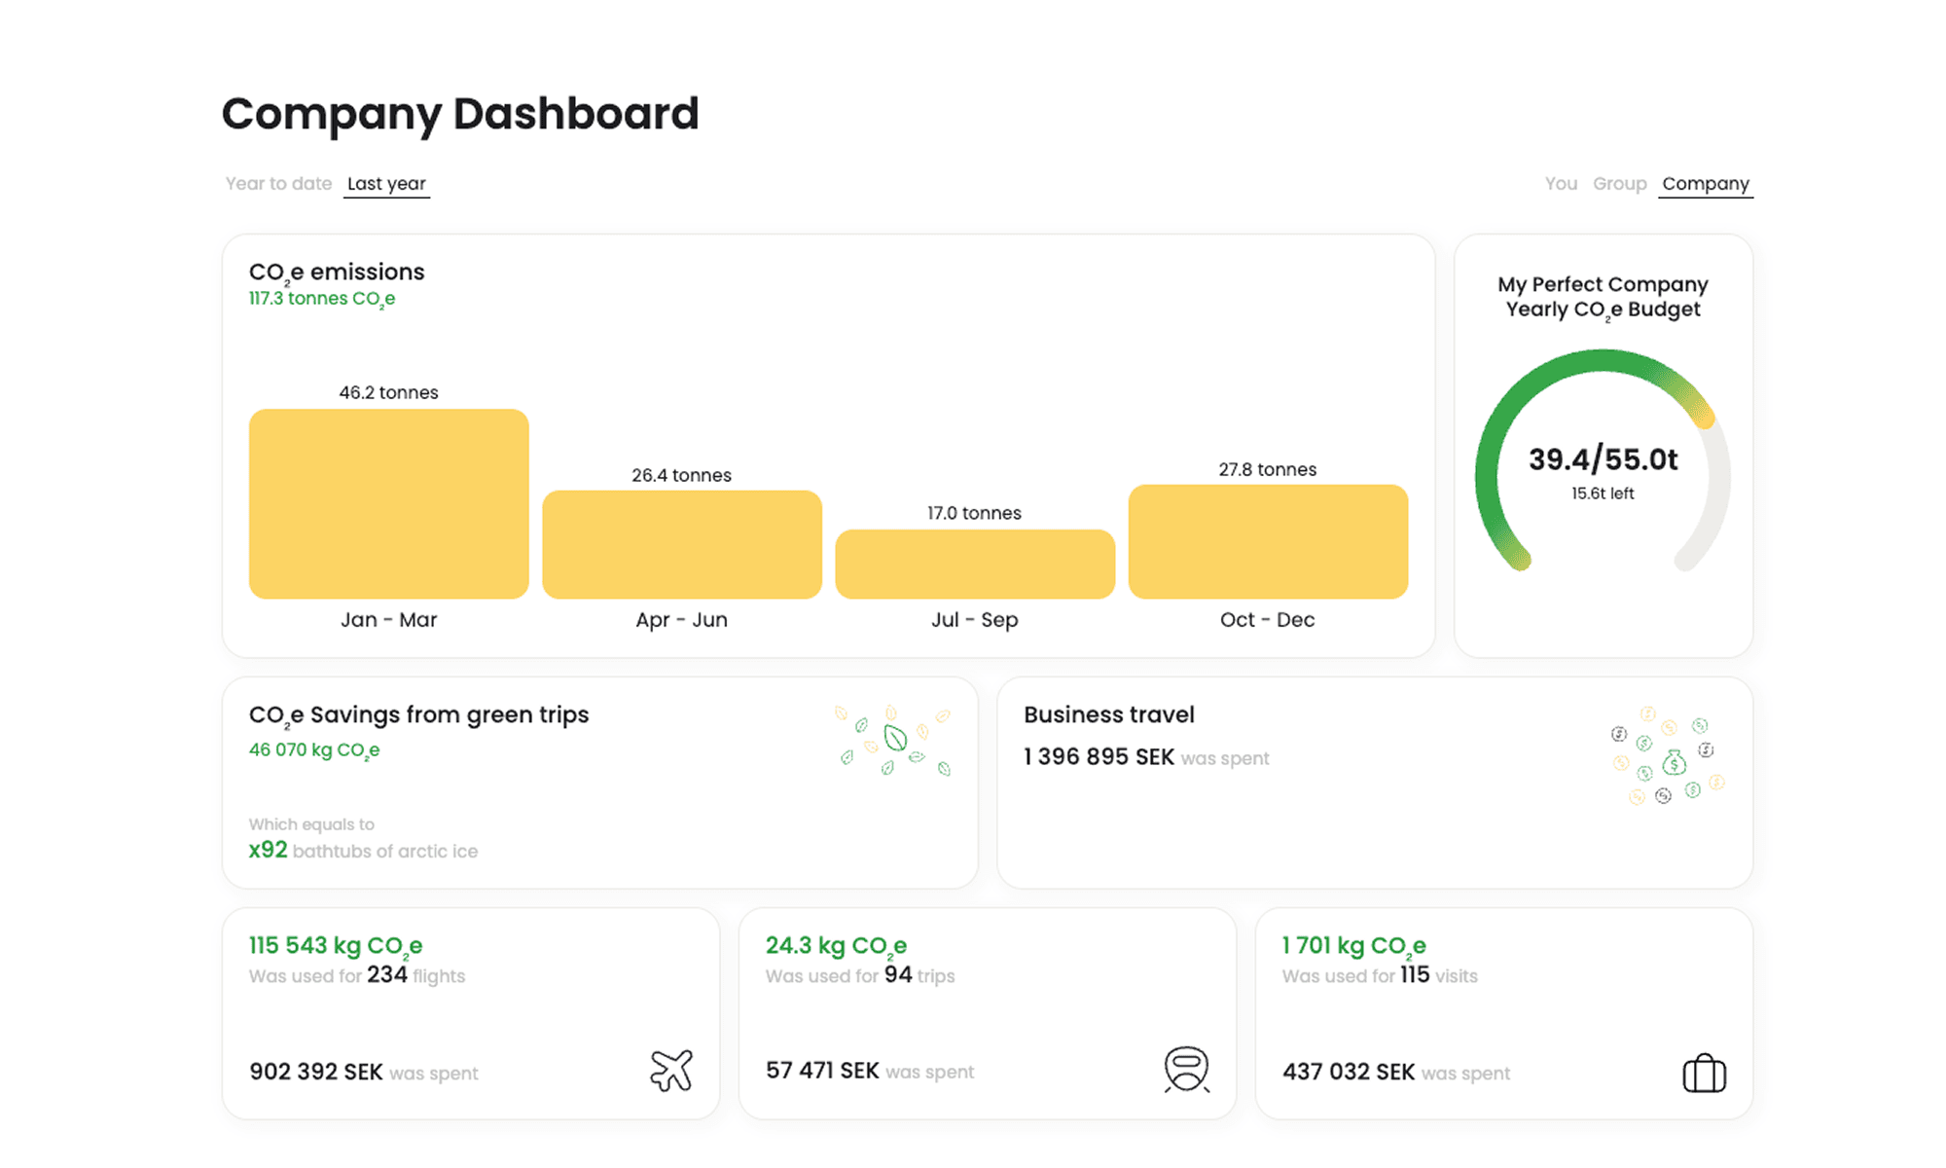Switch to the Year to date view

278,183
